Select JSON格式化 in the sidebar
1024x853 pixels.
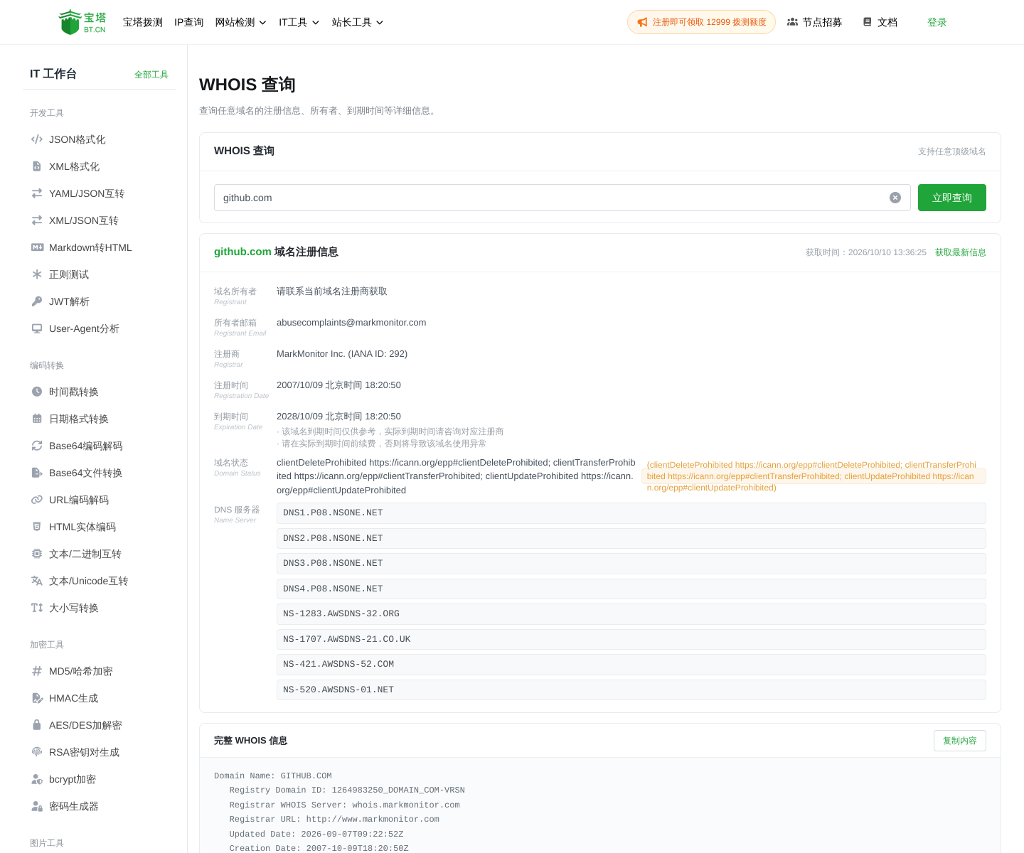coord(100,139)
